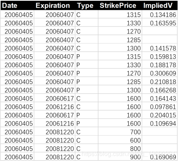Click date 20060405 in the 0.159813 row
The image size is (178, 161).
pos(19,57)
